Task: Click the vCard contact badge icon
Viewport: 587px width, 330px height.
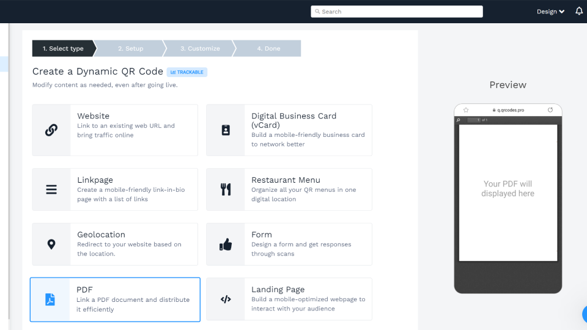Action: tap(226, 130)
